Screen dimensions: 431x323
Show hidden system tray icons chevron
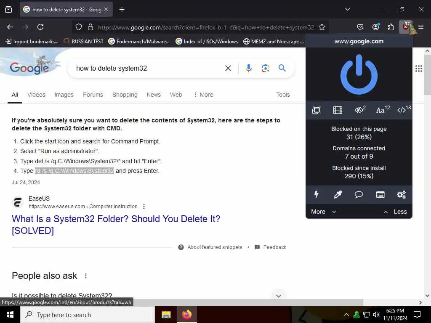[346, 315]
